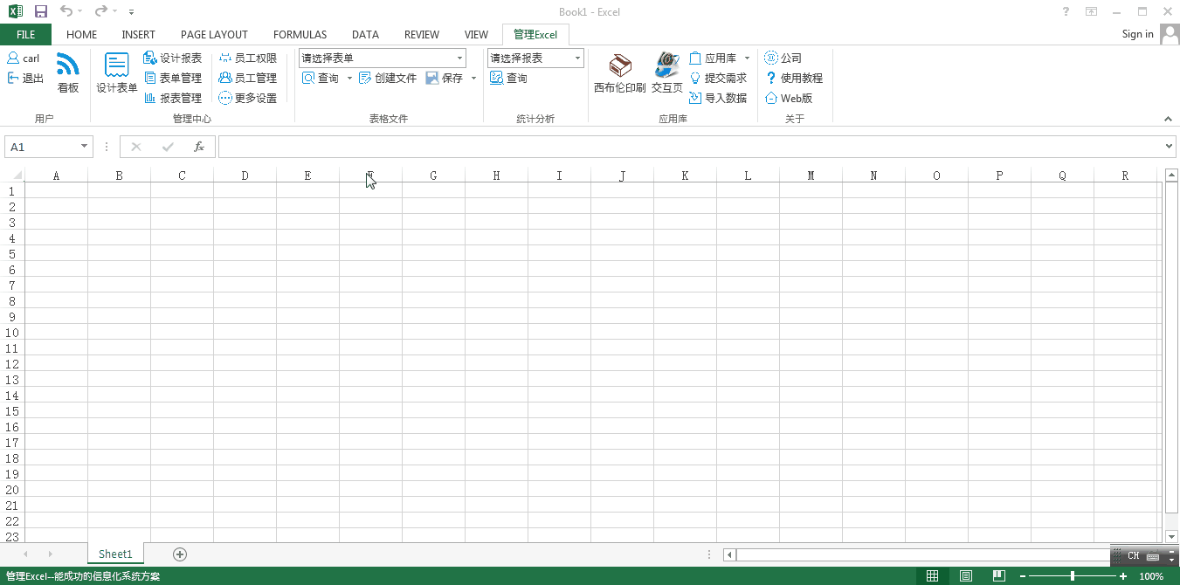Switch to the INSERT tab
This screenshot has height=585, width=1180.
tap(138, 35)
